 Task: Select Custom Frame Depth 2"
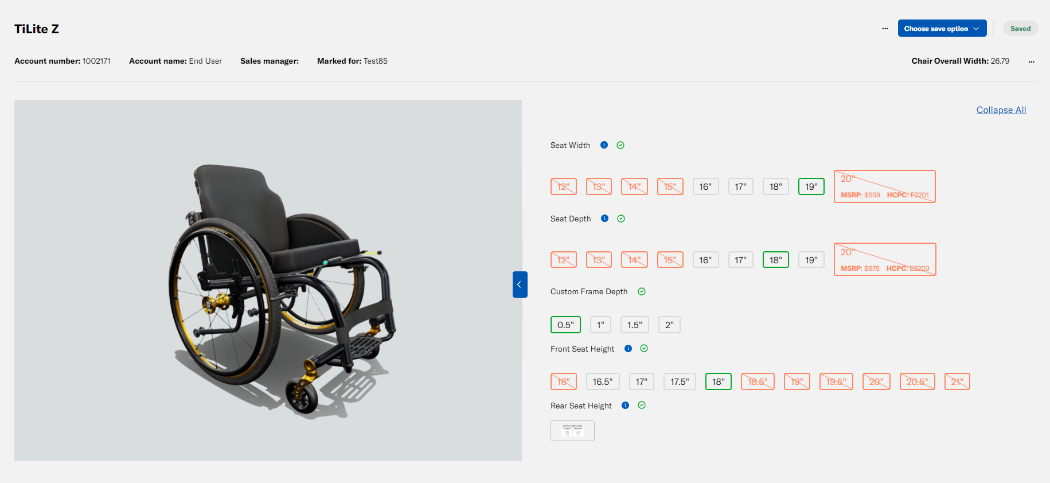click(669, 325)
